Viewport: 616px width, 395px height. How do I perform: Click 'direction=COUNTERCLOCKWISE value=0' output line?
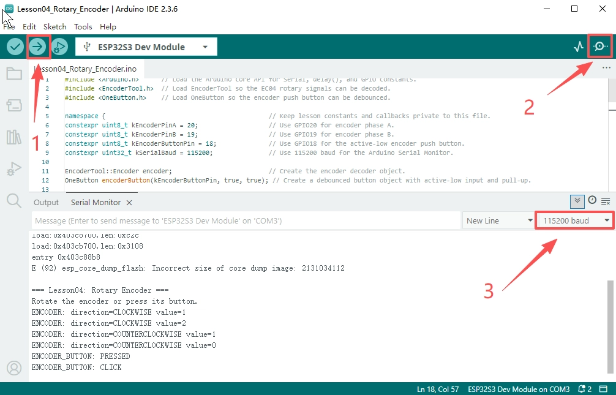[124, 345]
